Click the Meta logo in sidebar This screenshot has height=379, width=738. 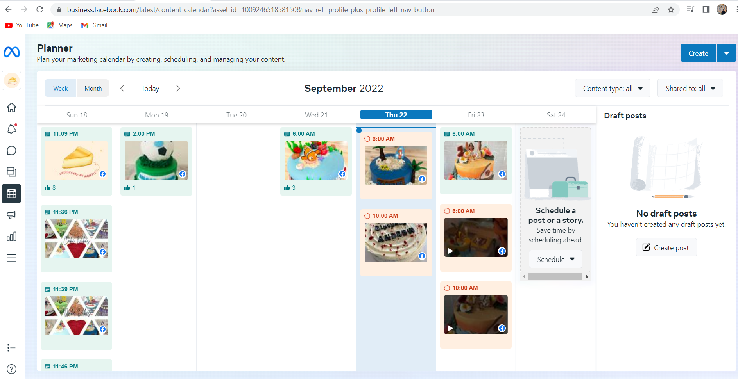(x=12, y=52)
